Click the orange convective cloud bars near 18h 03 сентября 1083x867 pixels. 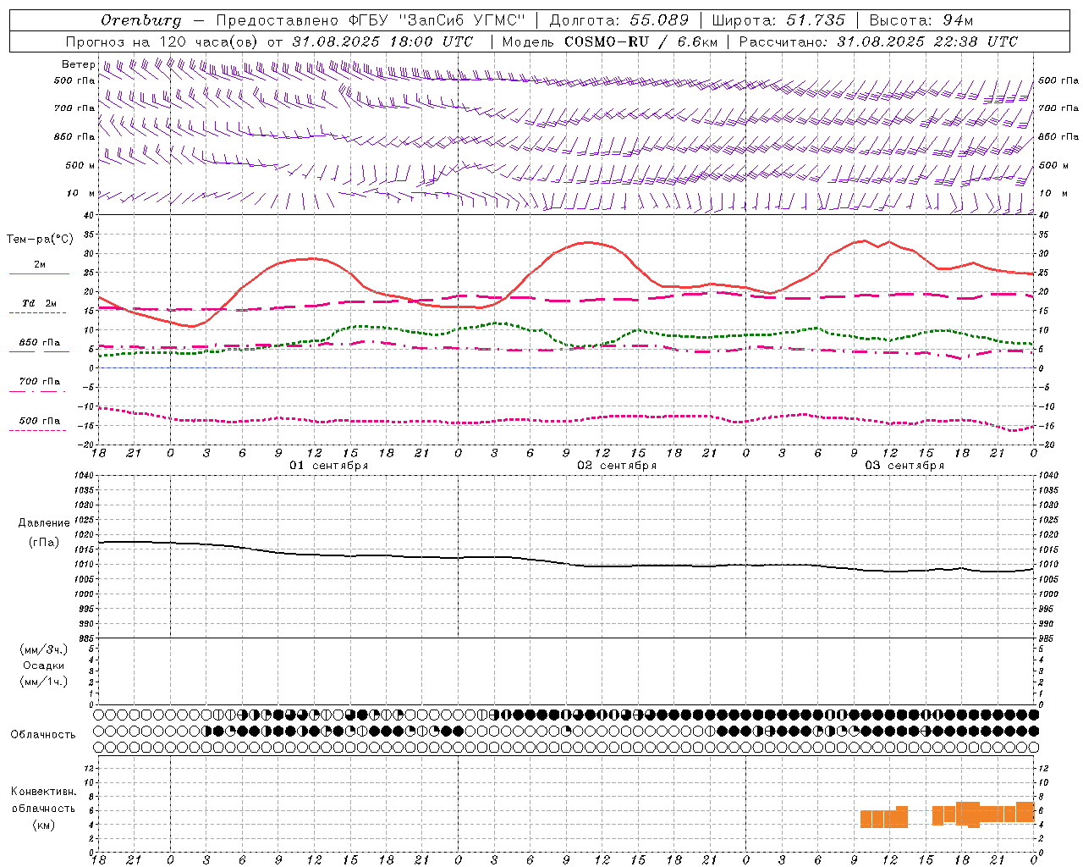point(983,814)
